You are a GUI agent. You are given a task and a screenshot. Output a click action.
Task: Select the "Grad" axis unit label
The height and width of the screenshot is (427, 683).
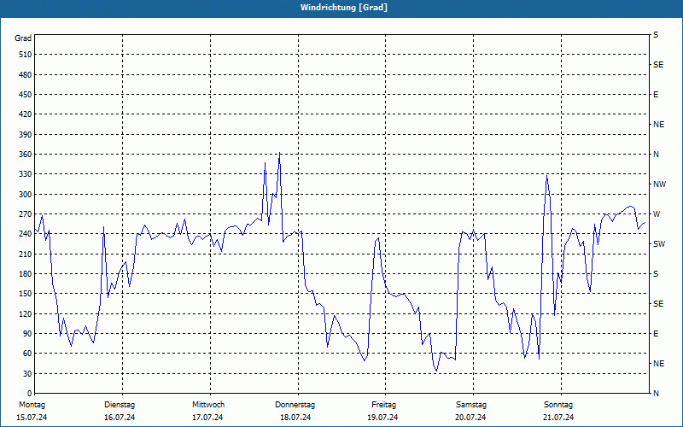[x=23, y=38]
